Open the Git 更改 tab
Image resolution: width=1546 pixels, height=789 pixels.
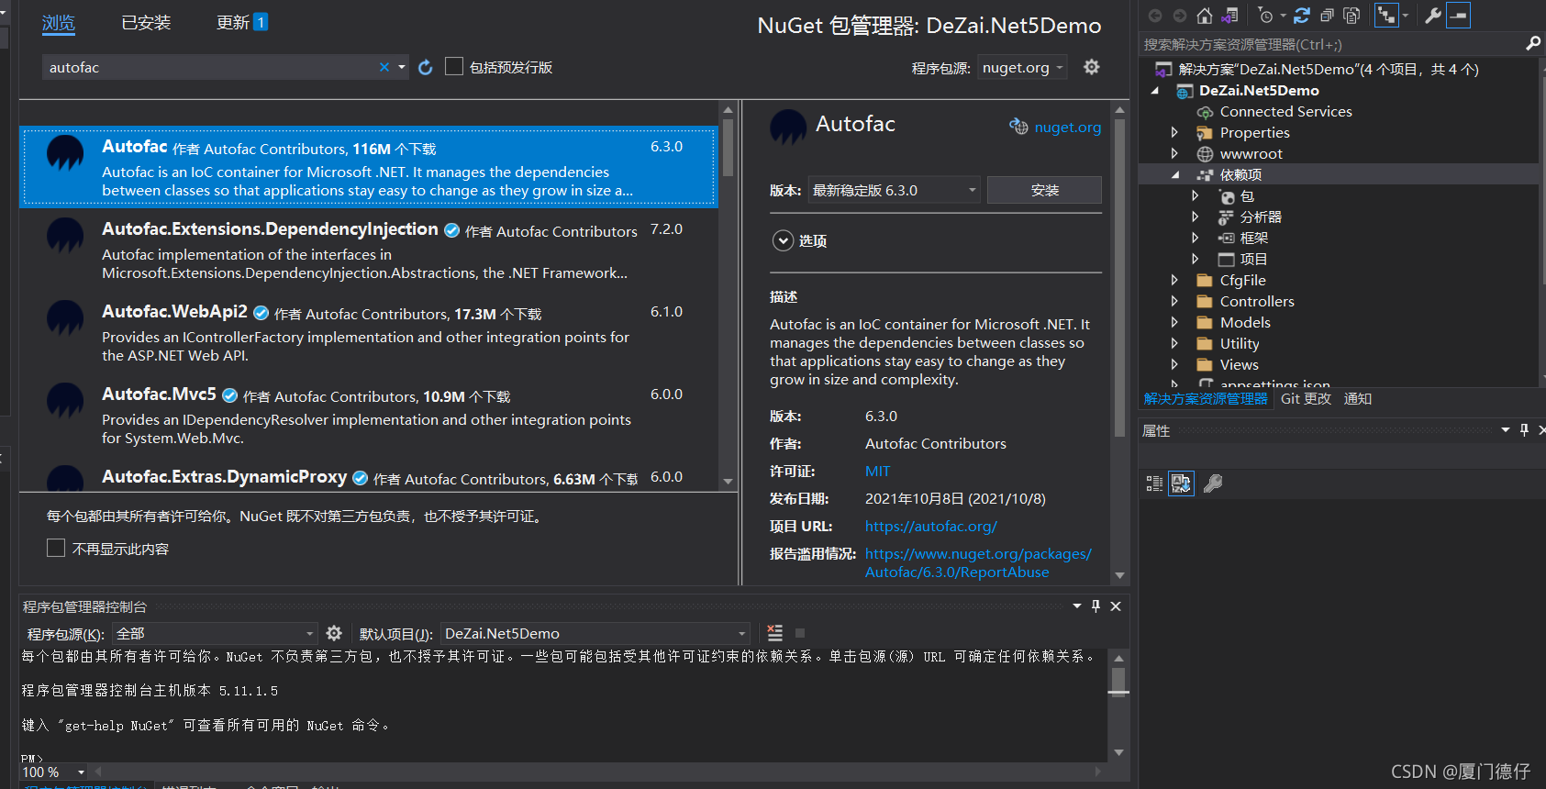pyautogui.click(x=1306, y=398)
